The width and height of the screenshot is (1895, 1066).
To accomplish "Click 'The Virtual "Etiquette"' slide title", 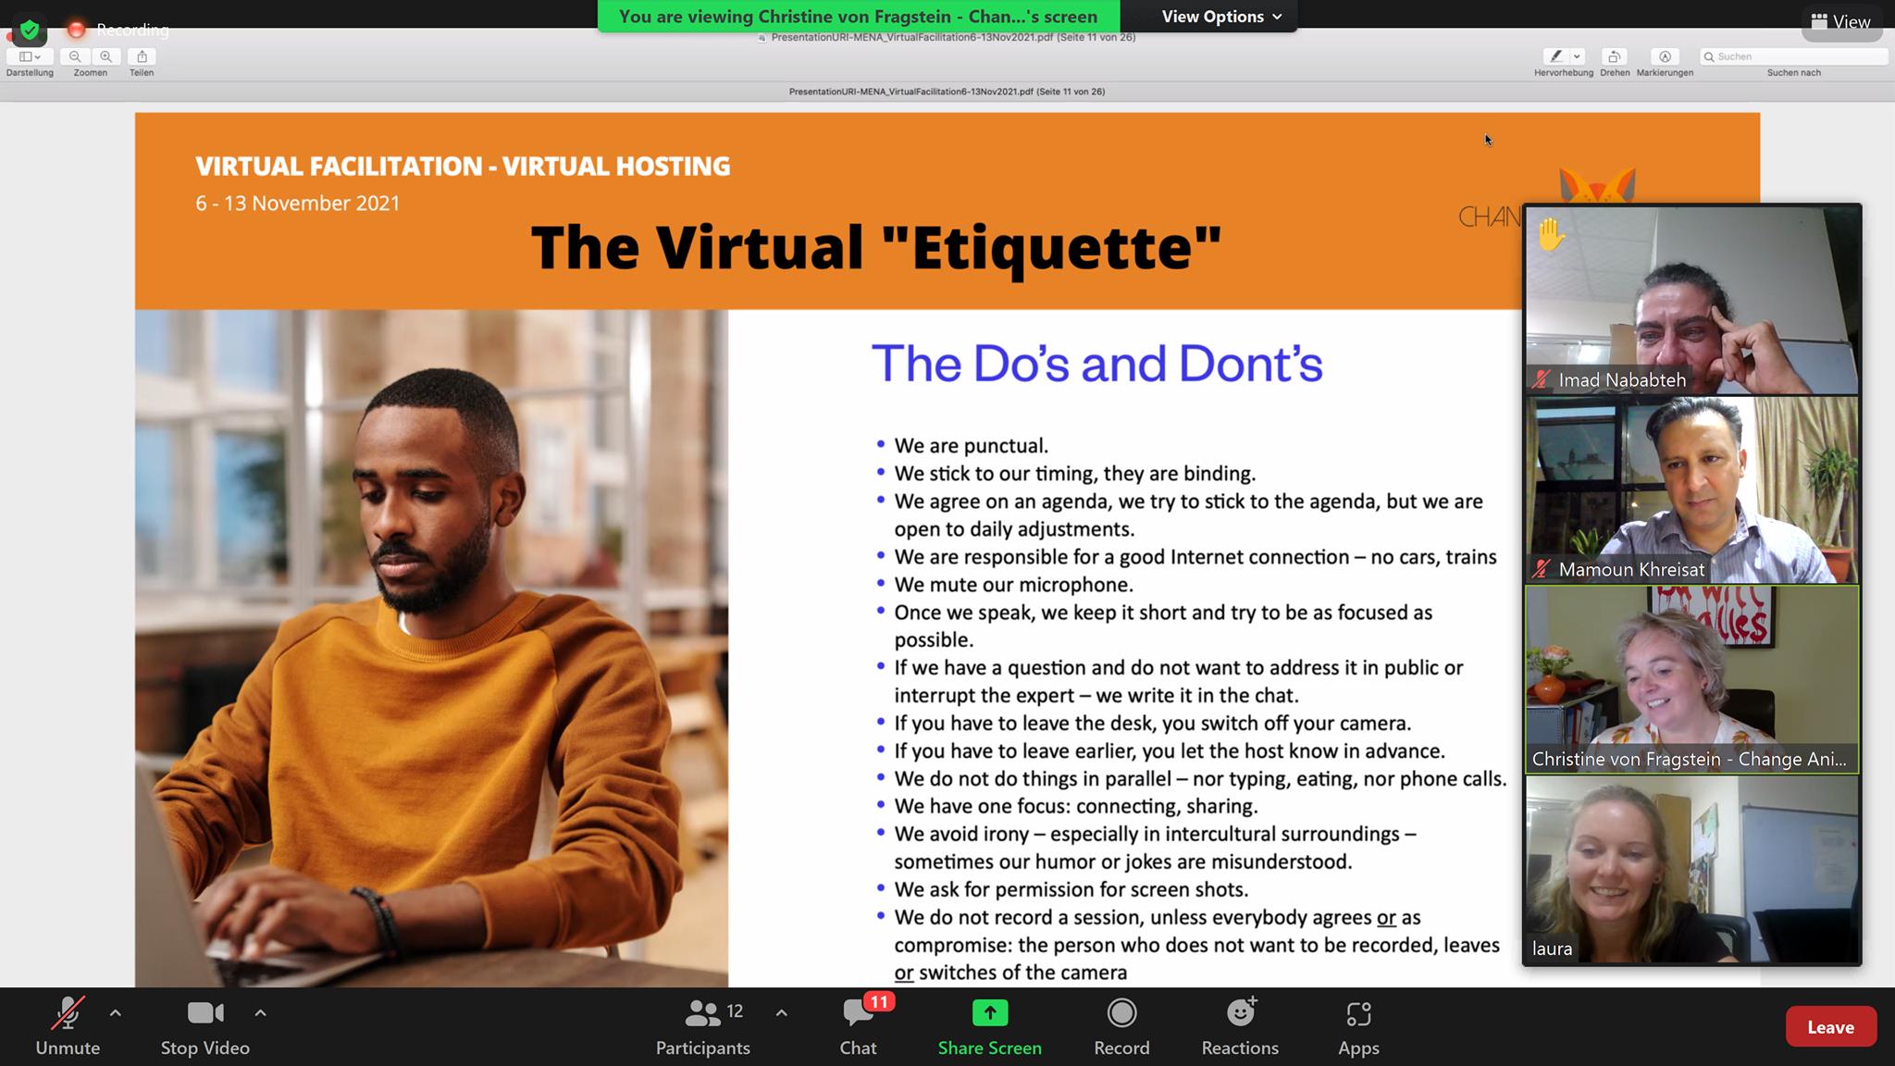I will [875, 247].
